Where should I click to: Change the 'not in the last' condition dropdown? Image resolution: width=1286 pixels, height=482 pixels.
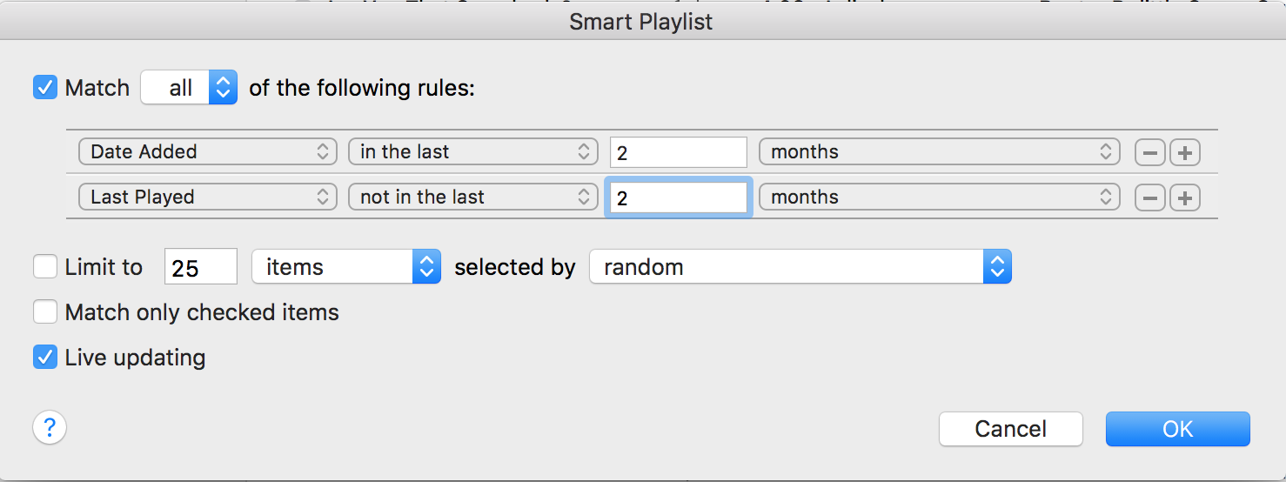click(473, 197)
